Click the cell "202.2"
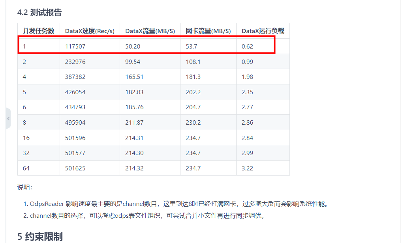Screen dimensions: 419x243 209,92
